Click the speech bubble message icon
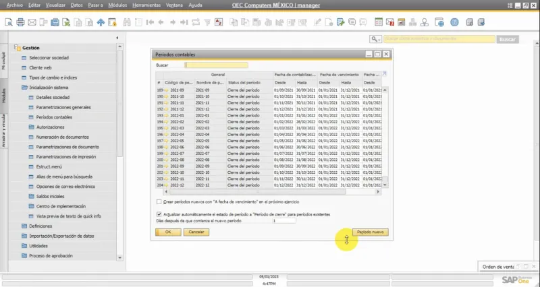Image resolution: width=540 pixels, height=287 pixels. click(352, 23)
